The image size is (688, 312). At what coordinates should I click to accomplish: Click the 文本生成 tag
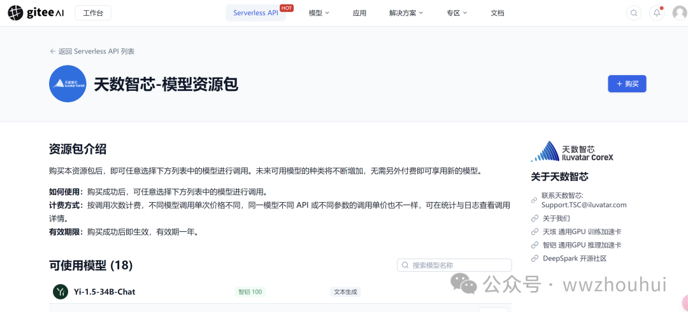[x=345, y=292]
